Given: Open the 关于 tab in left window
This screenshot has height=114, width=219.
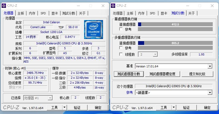Looking at the screenshot, I should click(x=82, y=13).
